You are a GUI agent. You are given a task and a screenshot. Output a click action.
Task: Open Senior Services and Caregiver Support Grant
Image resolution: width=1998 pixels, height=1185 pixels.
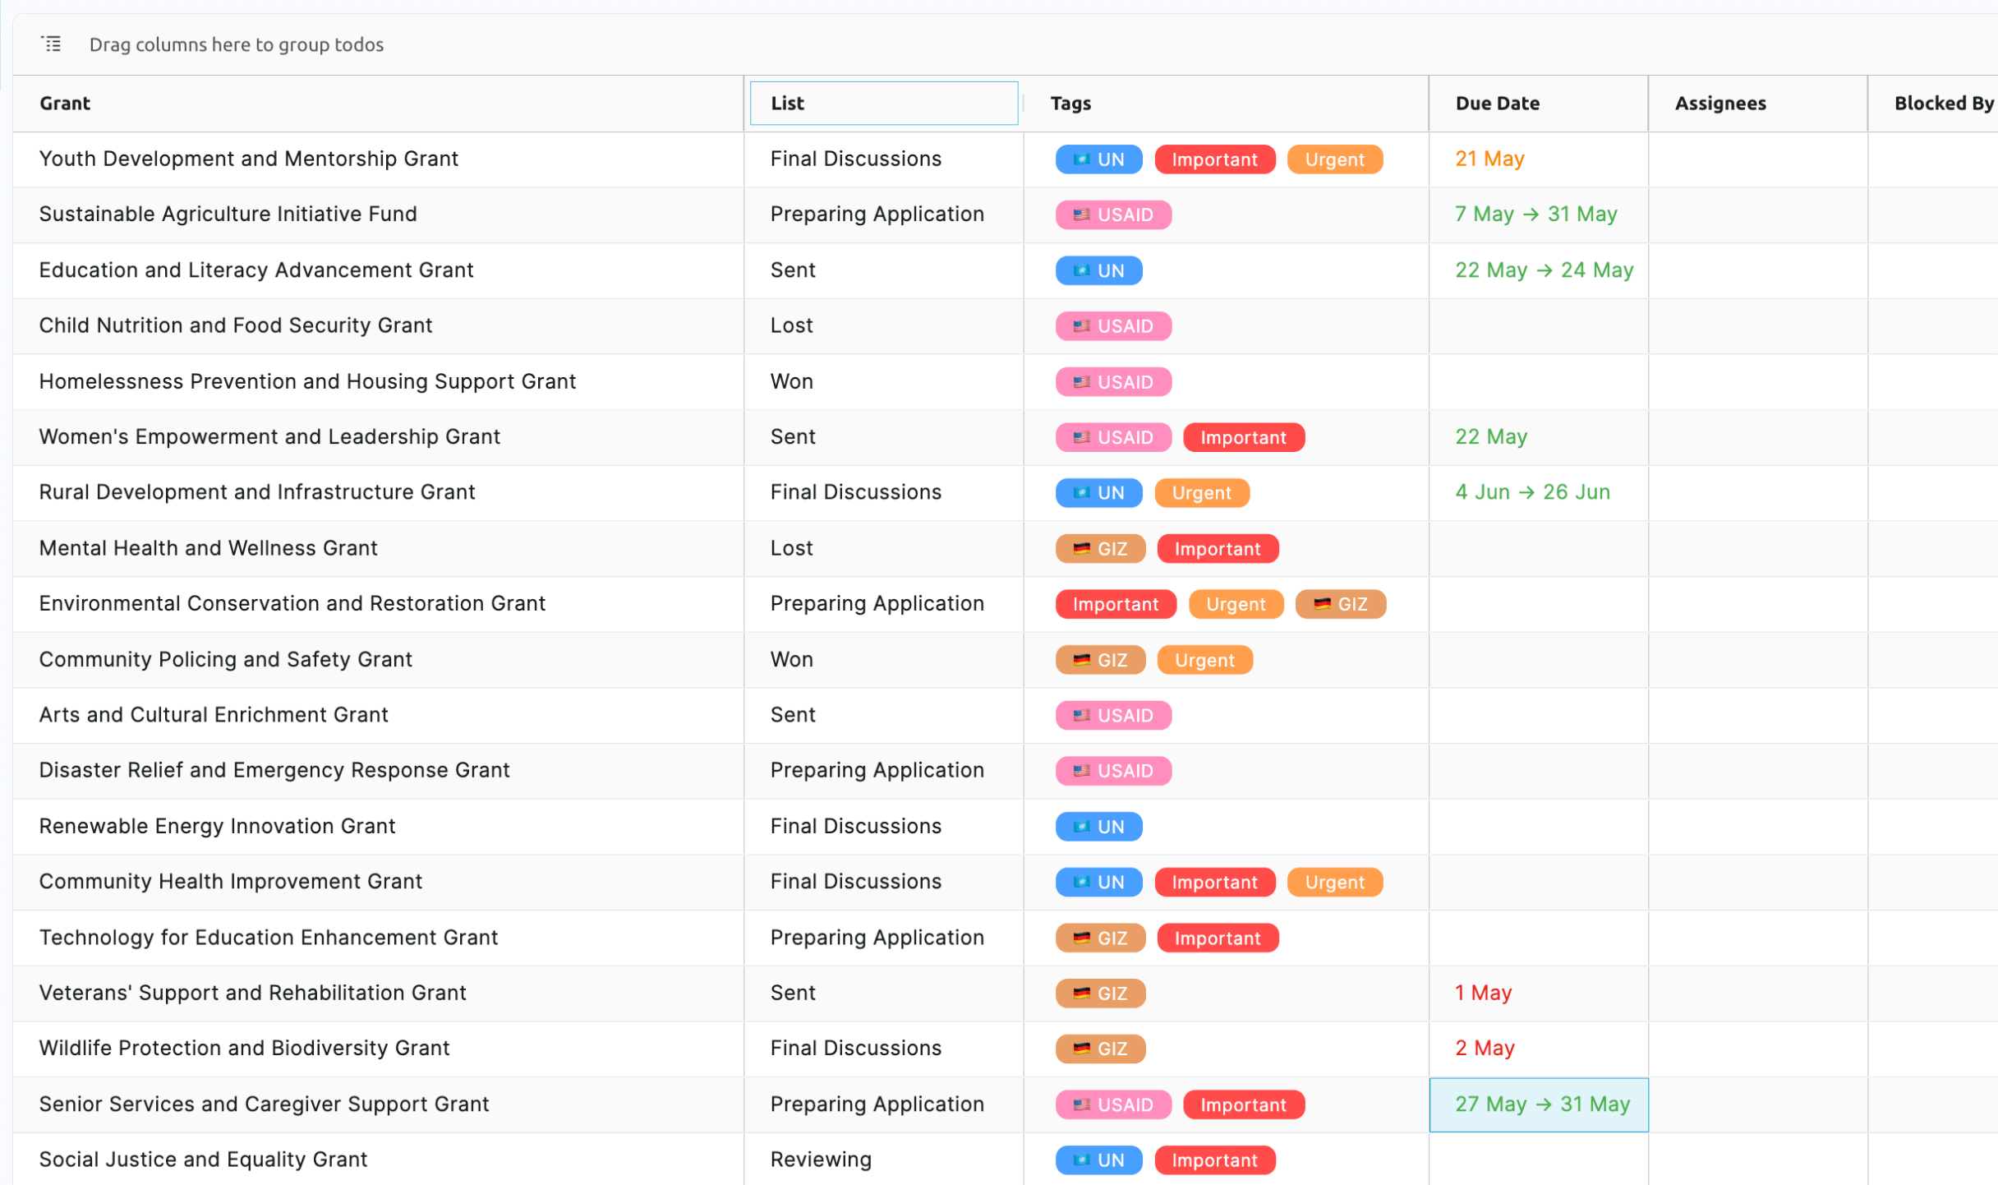tap(264, 1104)
